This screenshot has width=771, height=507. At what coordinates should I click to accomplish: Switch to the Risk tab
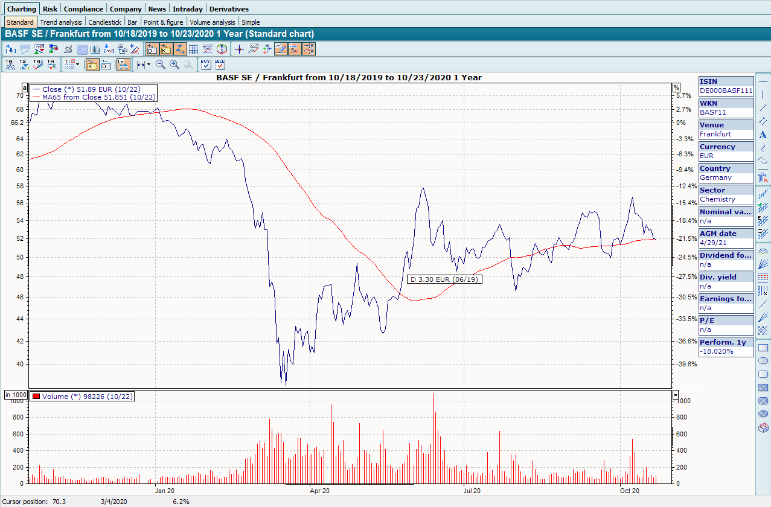click(50, 9)
